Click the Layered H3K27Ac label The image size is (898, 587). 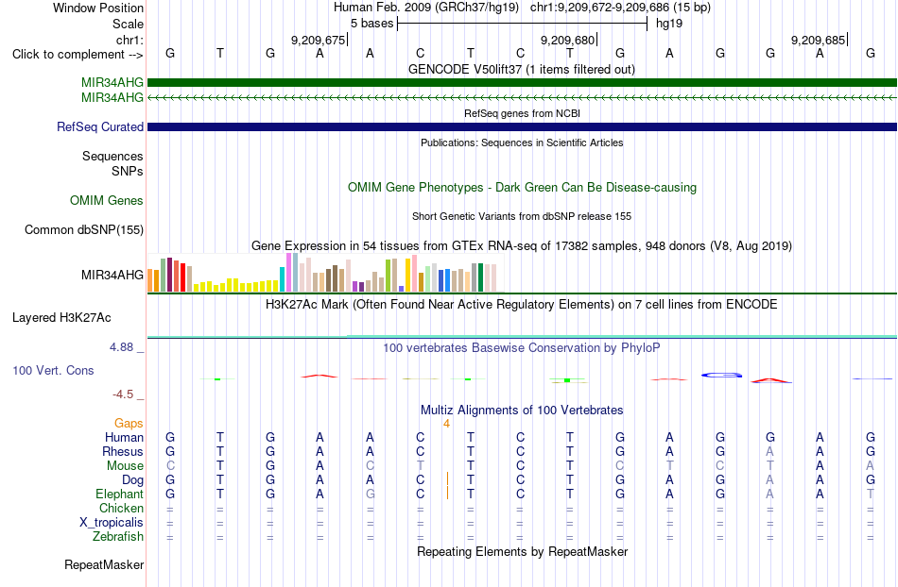61,318
